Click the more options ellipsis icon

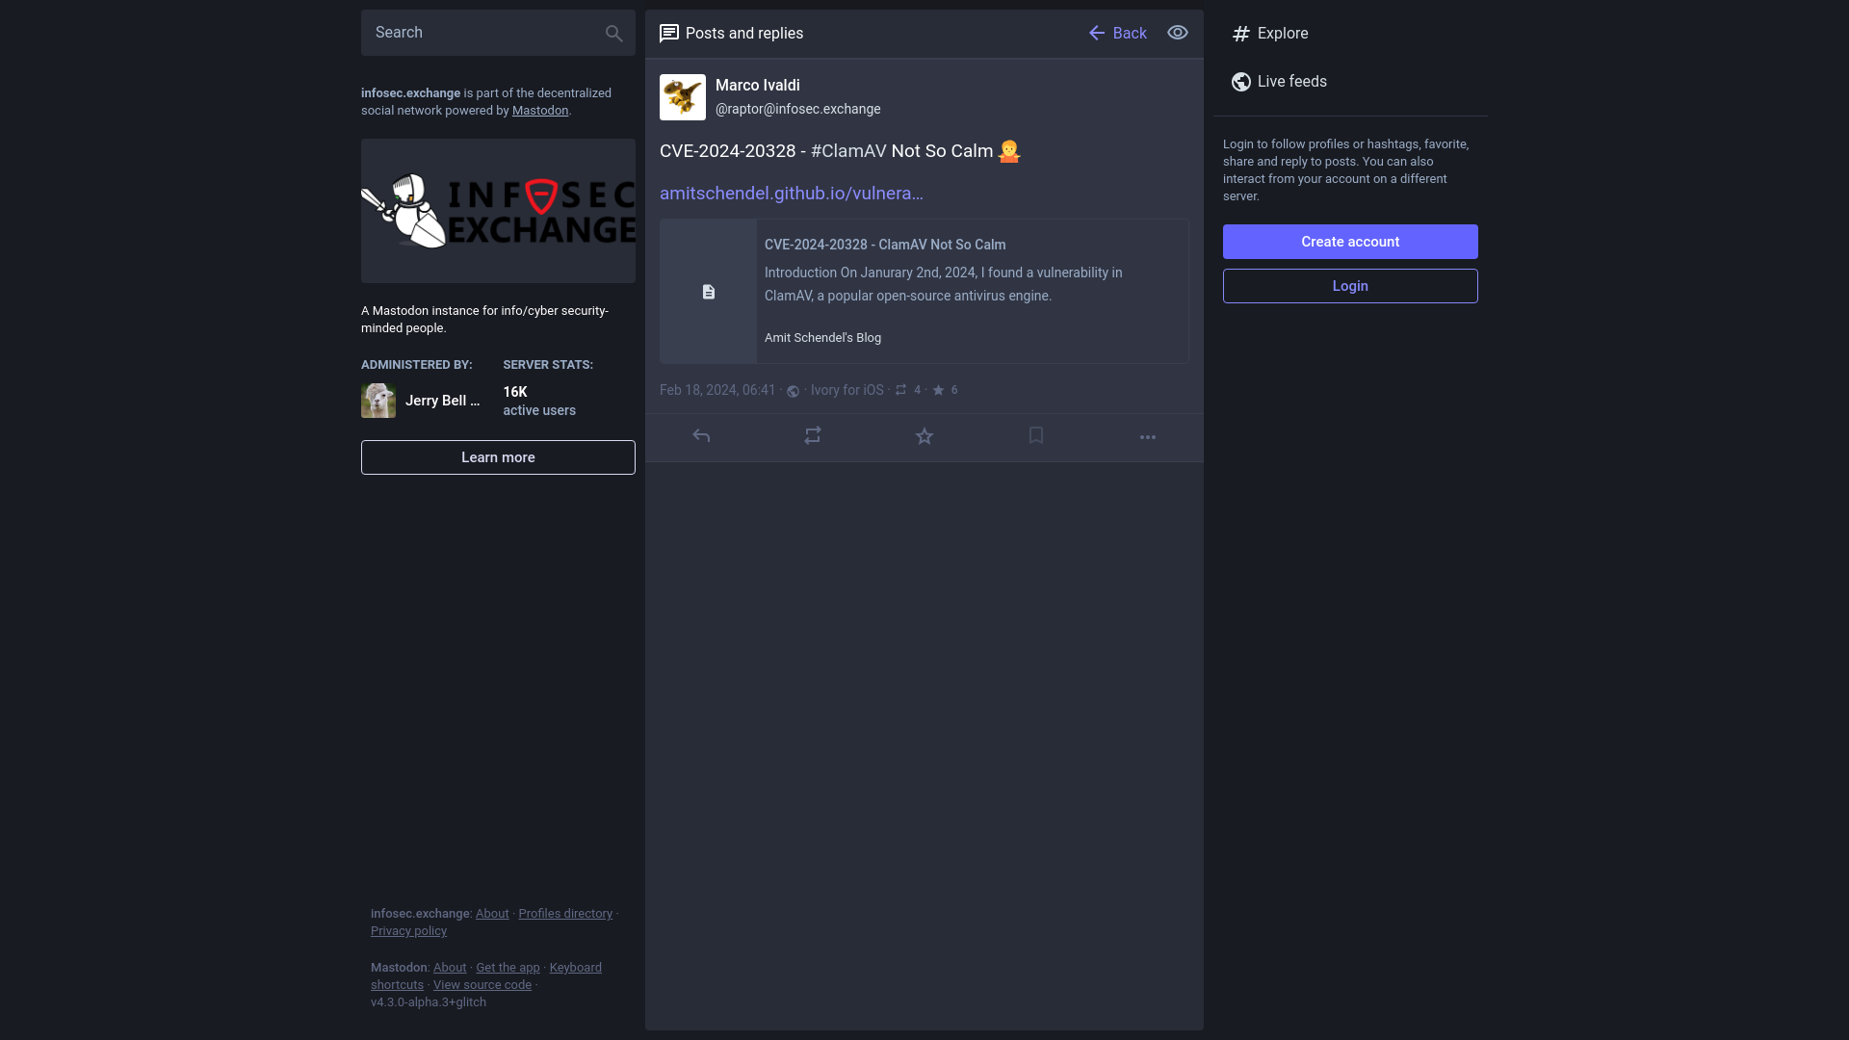pos(1147,435)
